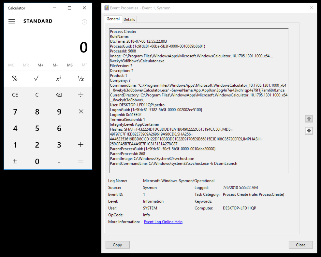
Task: Click the MS memory store button
Action: tap(70, 65)
